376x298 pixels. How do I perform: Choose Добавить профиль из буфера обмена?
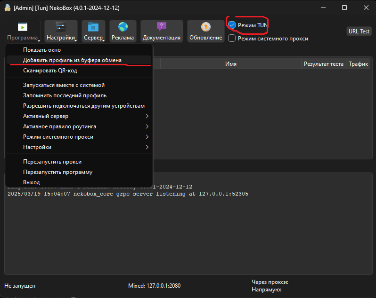point(79,60)
